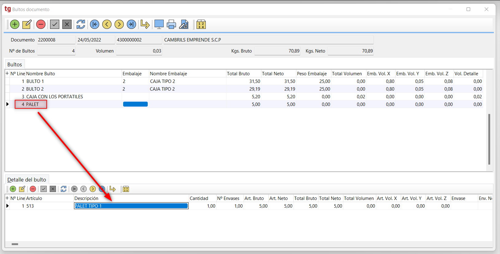This screenshot has width=500, height=254.
Task: Go to the first record in the top toolbar
Action: tap(95, 24)
